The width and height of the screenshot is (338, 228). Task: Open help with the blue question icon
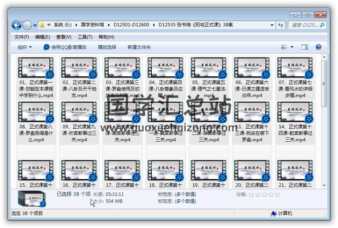[318, 47]
